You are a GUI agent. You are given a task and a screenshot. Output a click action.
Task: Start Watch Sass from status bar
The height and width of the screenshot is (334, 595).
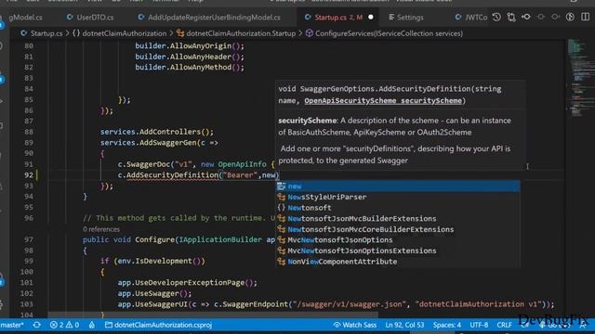pos(355,325)
